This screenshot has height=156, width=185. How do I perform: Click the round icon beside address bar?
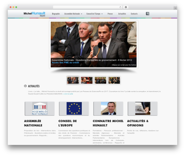click(126, 7)
